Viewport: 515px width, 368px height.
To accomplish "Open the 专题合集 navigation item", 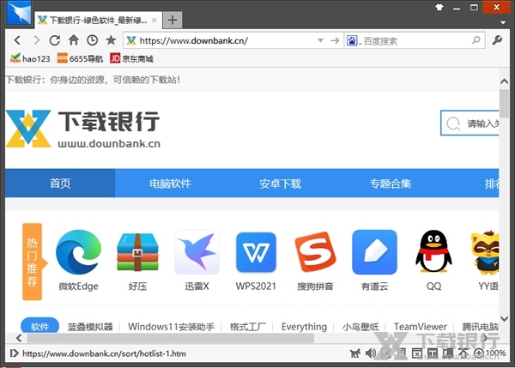I will [391, 184].
